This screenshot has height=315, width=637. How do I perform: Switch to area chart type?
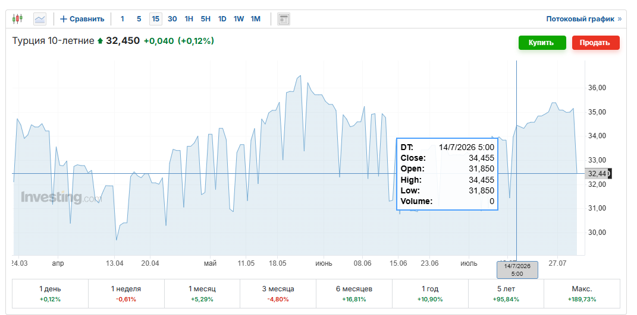(x=40, y=18)
